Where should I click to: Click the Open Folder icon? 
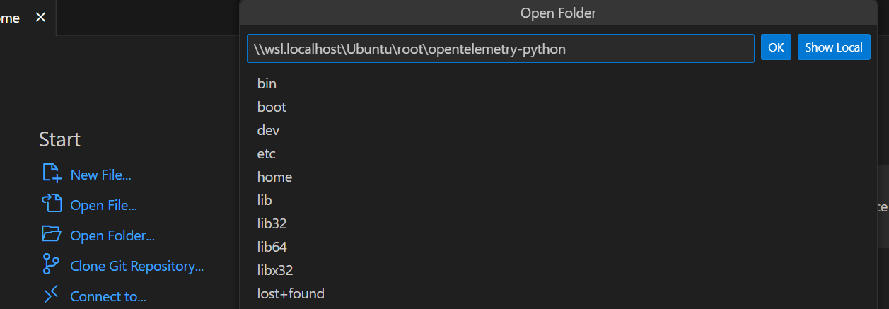point(52,234)
